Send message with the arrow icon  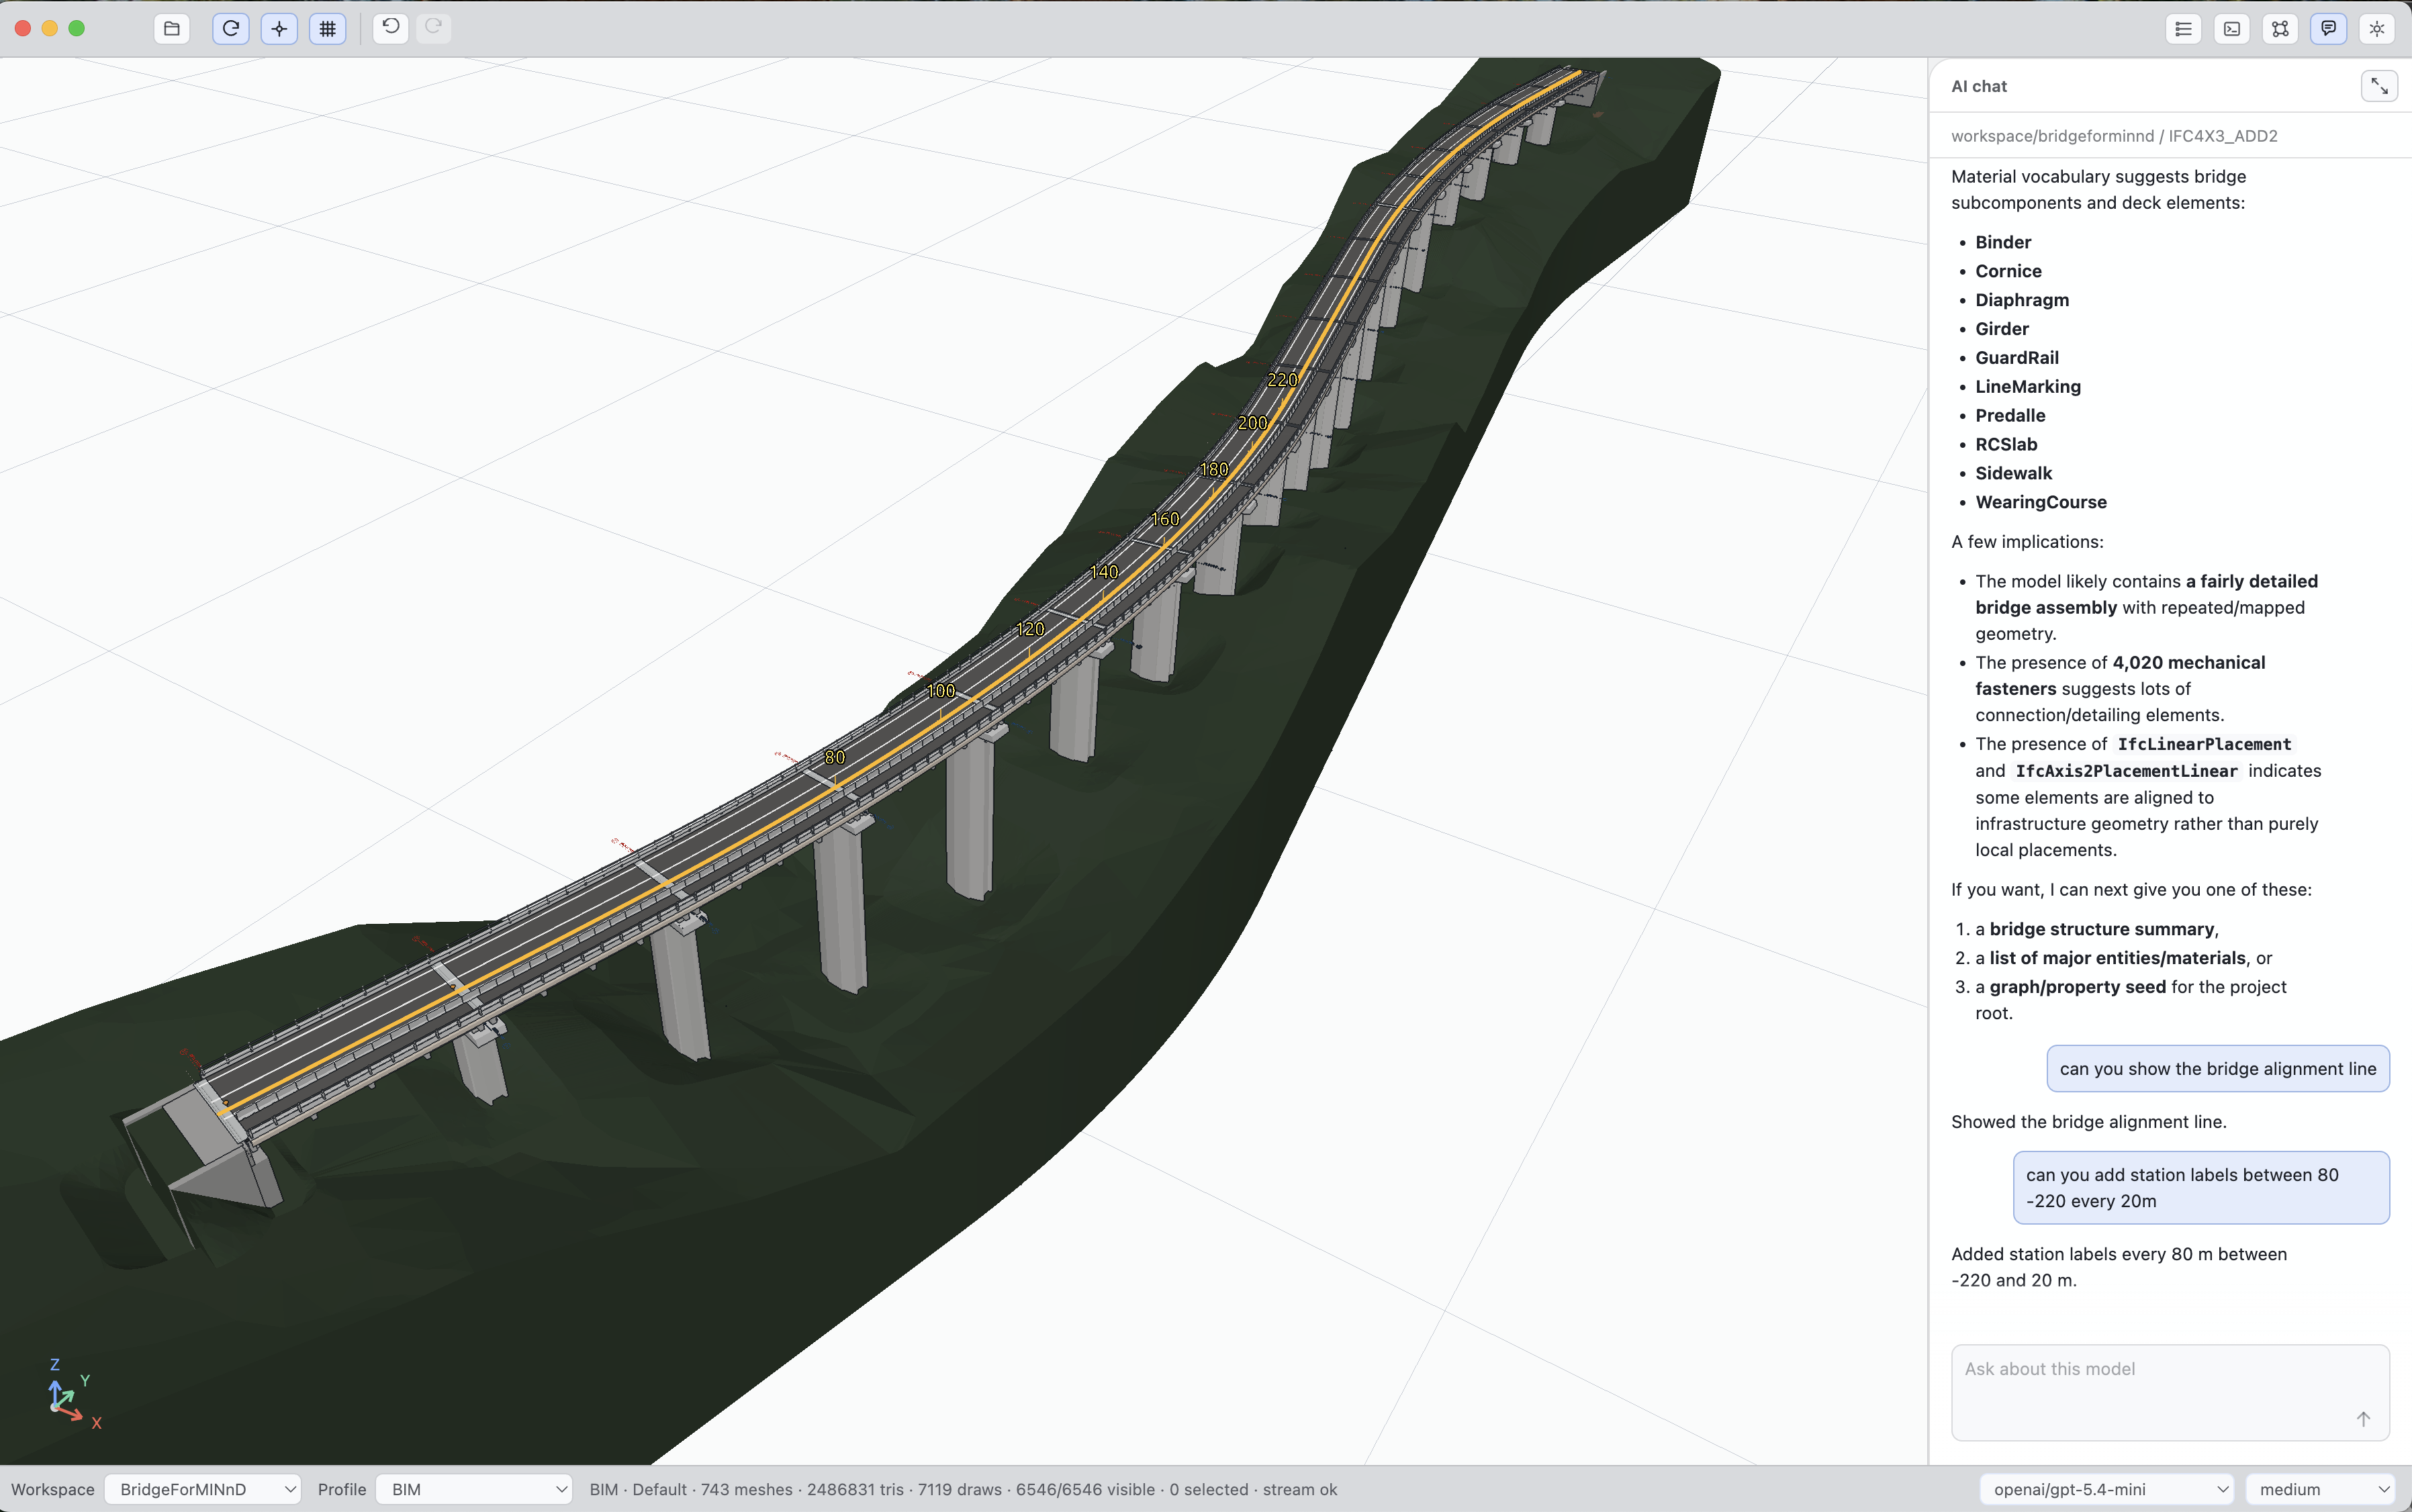(2363, 1419)
